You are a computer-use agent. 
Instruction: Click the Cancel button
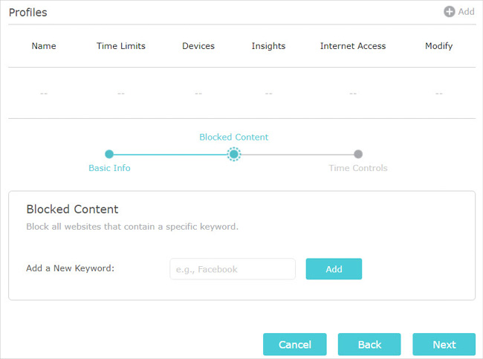[x=295, y=344]
